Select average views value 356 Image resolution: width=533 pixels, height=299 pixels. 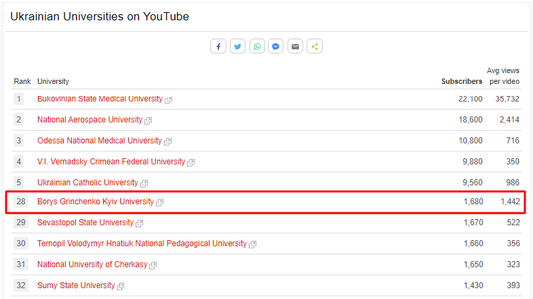coord(513,244)
